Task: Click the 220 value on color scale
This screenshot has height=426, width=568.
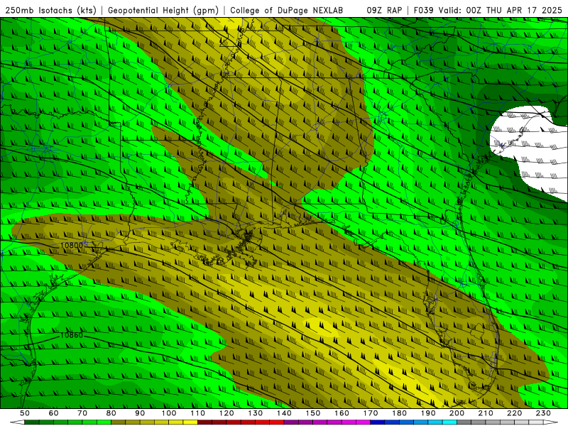Action: tap(514, 413)
